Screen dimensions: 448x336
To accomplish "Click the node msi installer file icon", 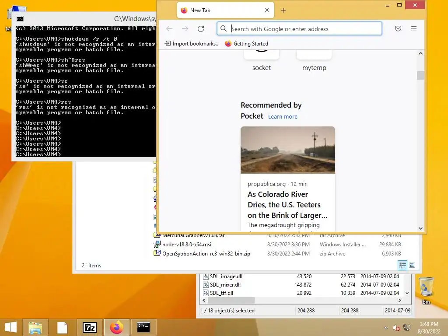I will [x=157, y=244].
